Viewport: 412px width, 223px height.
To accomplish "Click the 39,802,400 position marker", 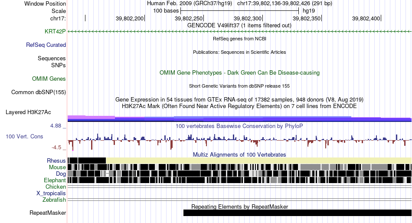I will [x=366, y=18].
